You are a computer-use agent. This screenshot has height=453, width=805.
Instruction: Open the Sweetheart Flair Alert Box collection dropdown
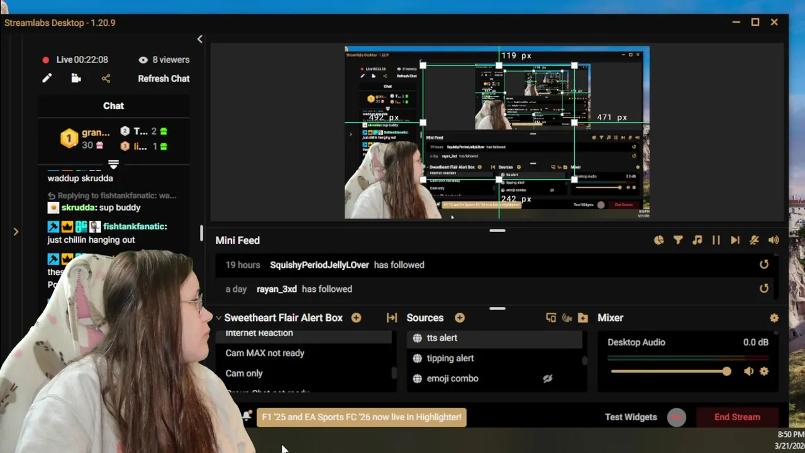click(x=219, y=318)
